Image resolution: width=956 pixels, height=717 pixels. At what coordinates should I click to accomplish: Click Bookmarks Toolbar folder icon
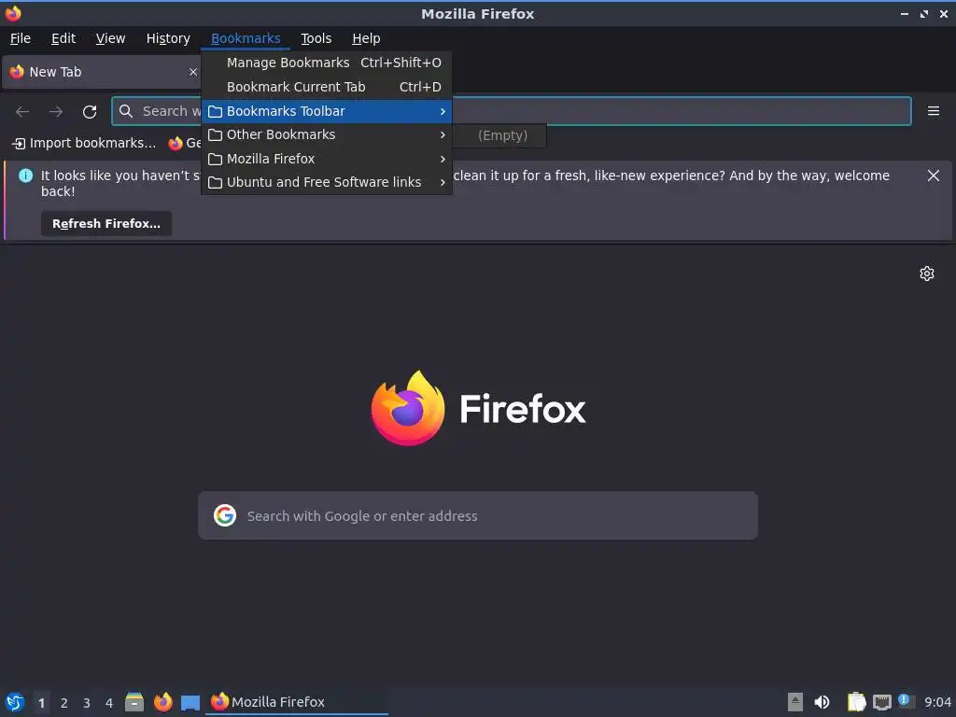click(x=215, y=112)
